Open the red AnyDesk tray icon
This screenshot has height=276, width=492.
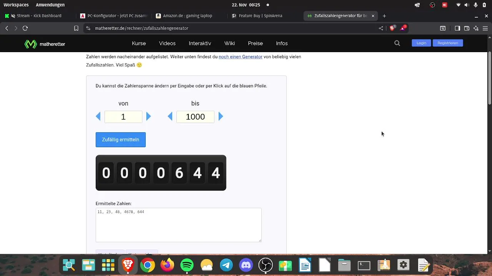tap(445, 5)
